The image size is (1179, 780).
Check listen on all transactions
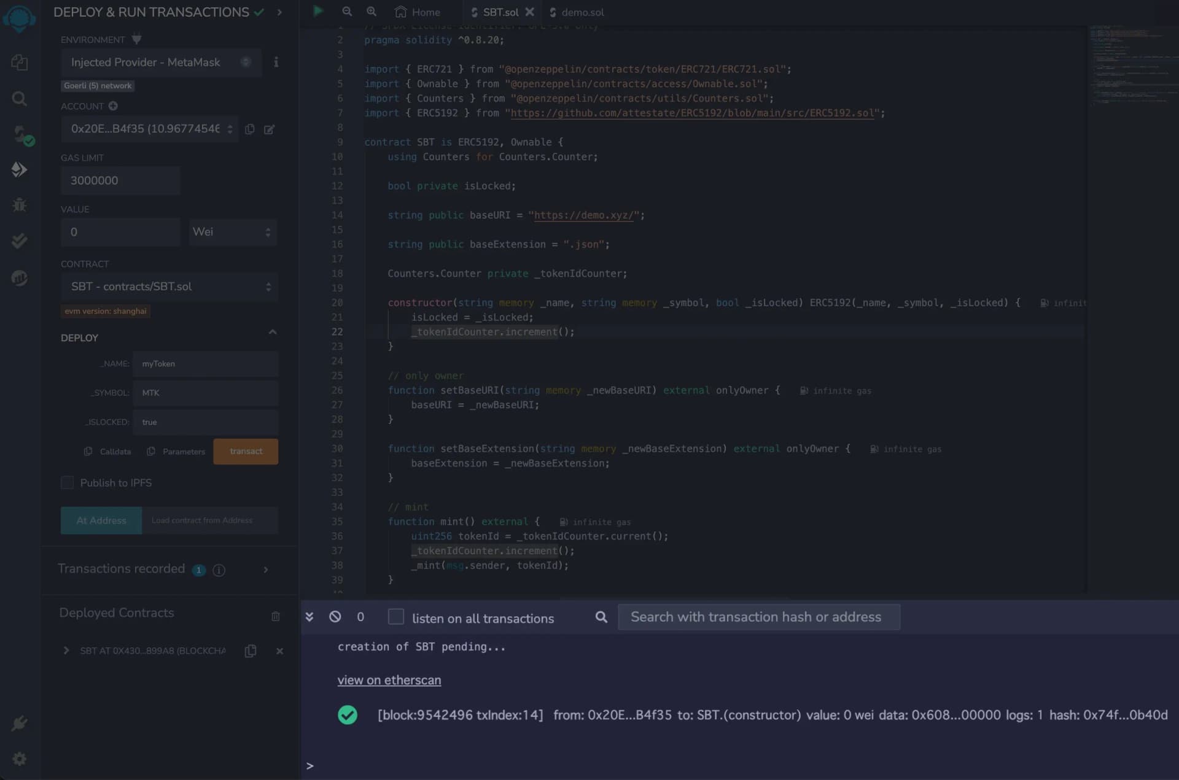(396, 617)
